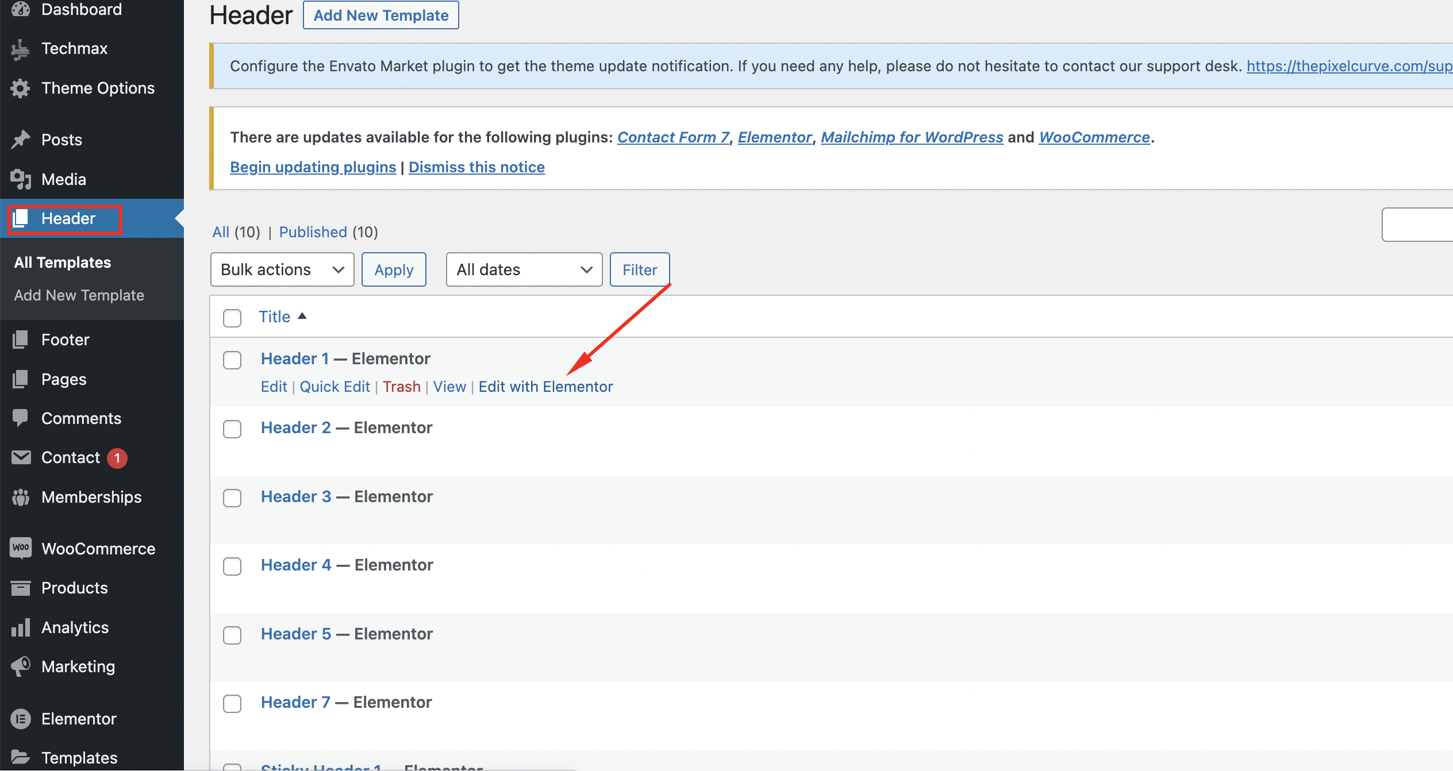Open the Dashboard menu item
1453x771 pixels.
(82, 9)
